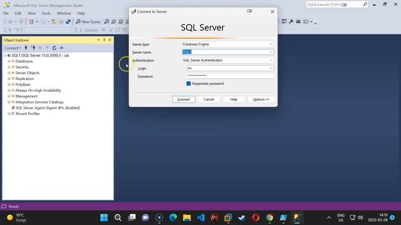Click the toolbox icon in main toolbar

tap(298, 22)
